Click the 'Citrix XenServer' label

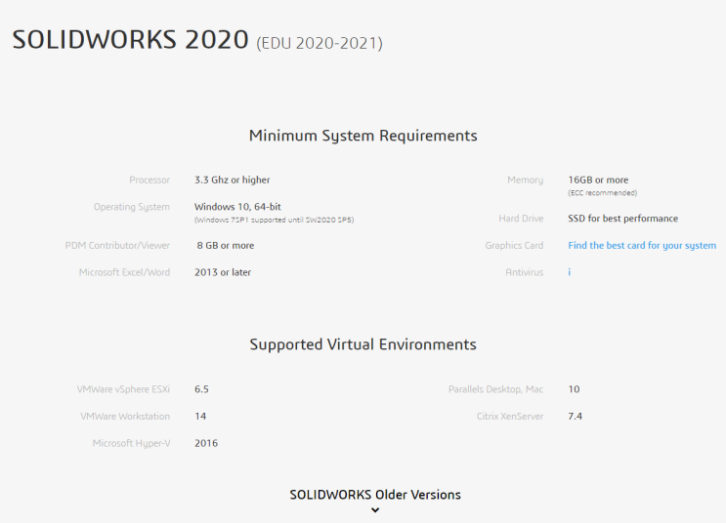click(510, 417)
